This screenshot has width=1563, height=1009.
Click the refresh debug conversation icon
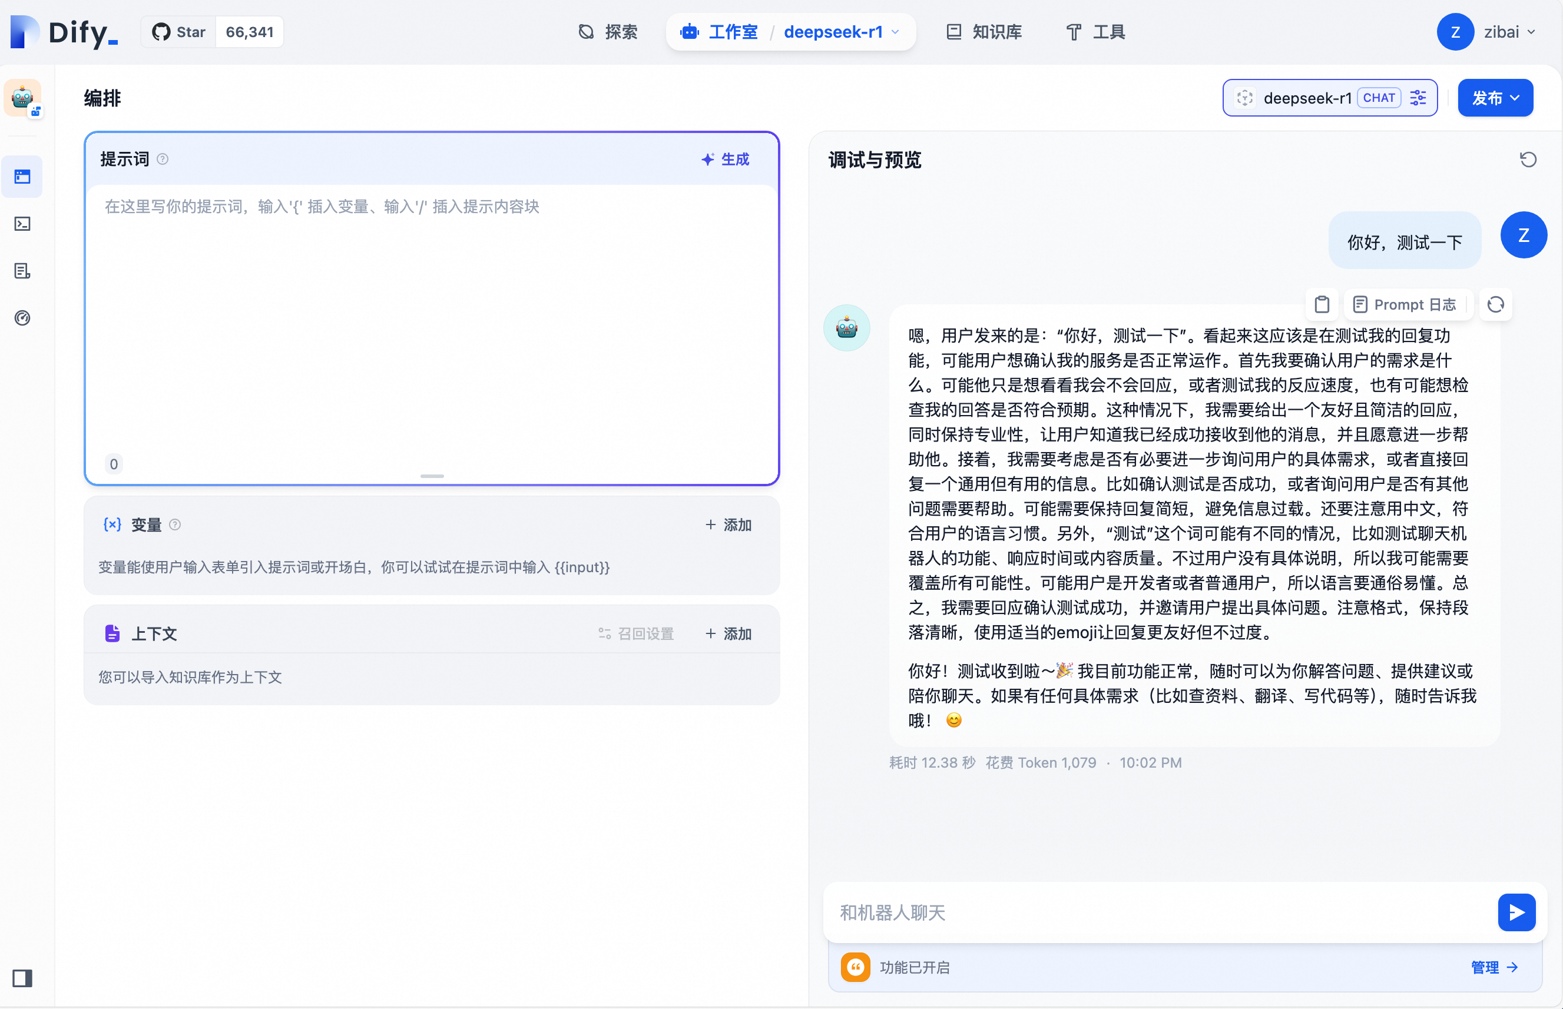coord(1528,159)
